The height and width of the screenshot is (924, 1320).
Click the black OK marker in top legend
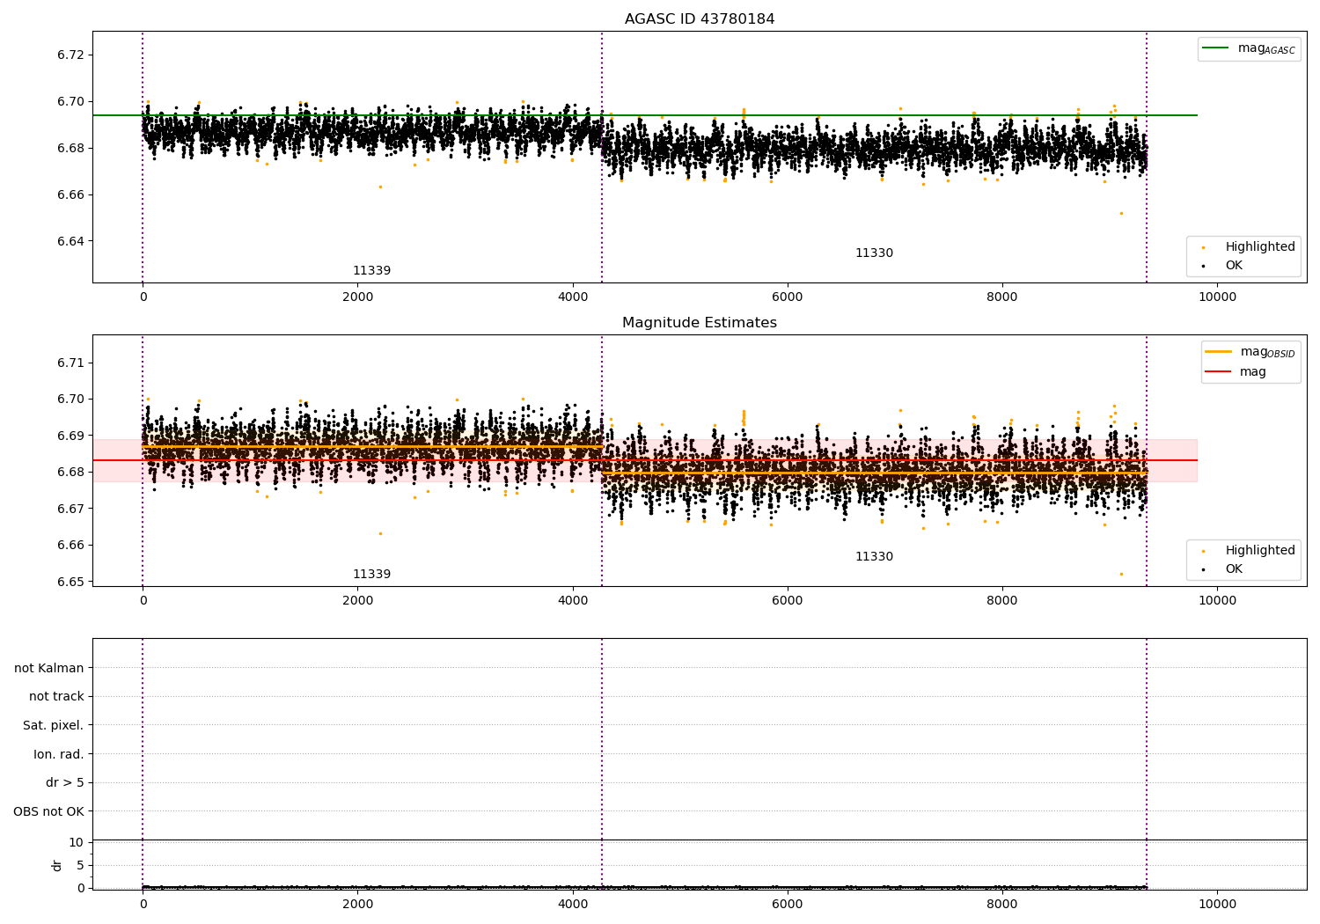[1203, 266]
